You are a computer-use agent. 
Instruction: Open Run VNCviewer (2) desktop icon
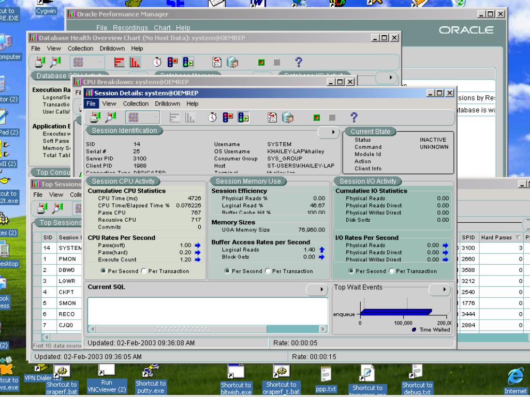[x=107, y=378]
